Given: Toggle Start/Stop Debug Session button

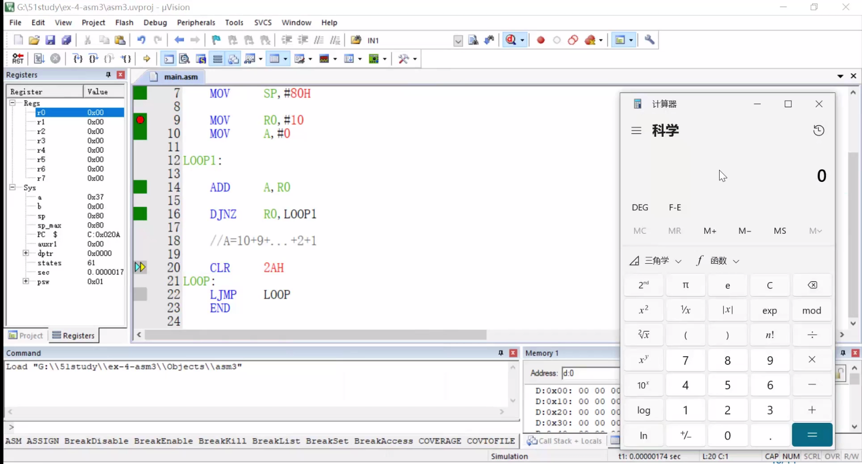Looking at the screenshot, I should pyautogui.click(x=511, y=40).
